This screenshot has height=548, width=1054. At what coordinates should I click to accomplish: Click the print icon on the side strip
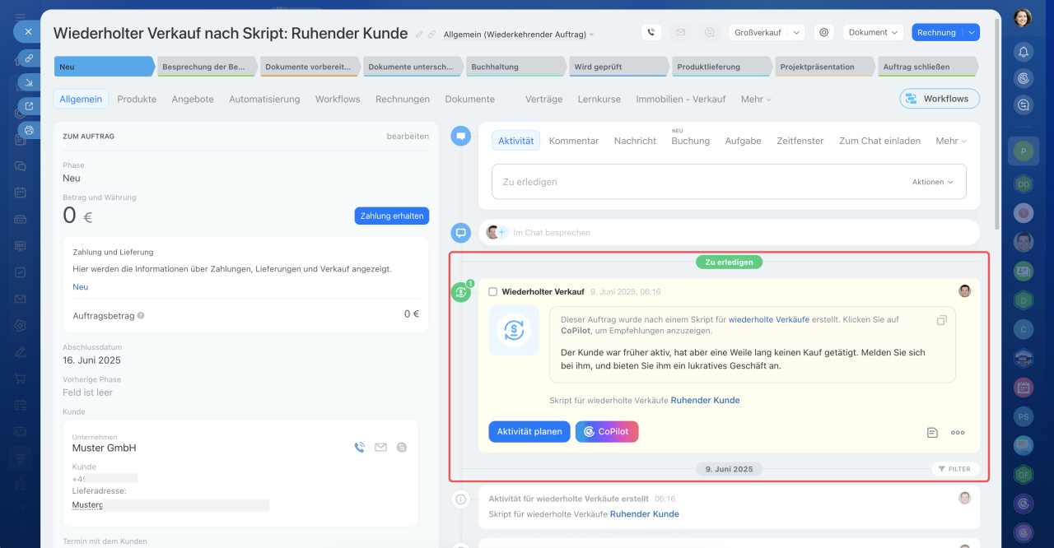(x=29, y=130)
